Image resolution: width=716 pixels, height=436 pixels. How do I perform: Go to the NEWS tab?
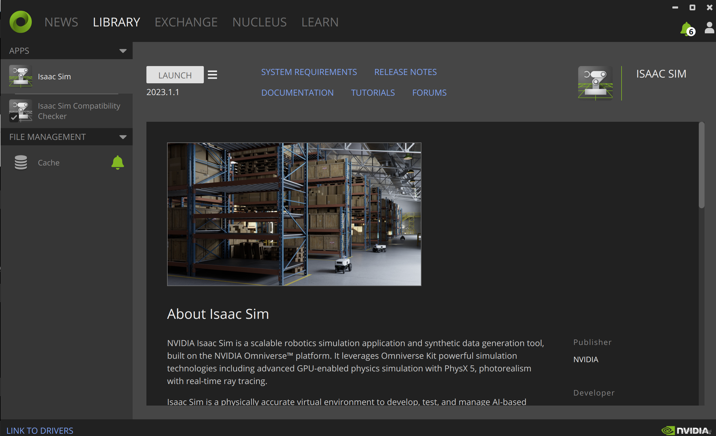click(61, 22)
